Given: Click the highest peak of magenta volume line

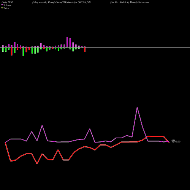Looking at the screenshot, I should pyautogui.click(x=137, y=108).
